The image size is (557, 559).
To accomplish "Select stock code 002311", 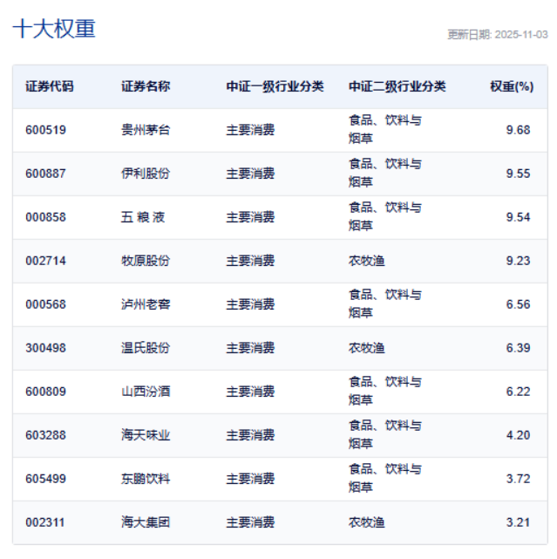I will tap(45, 522).
